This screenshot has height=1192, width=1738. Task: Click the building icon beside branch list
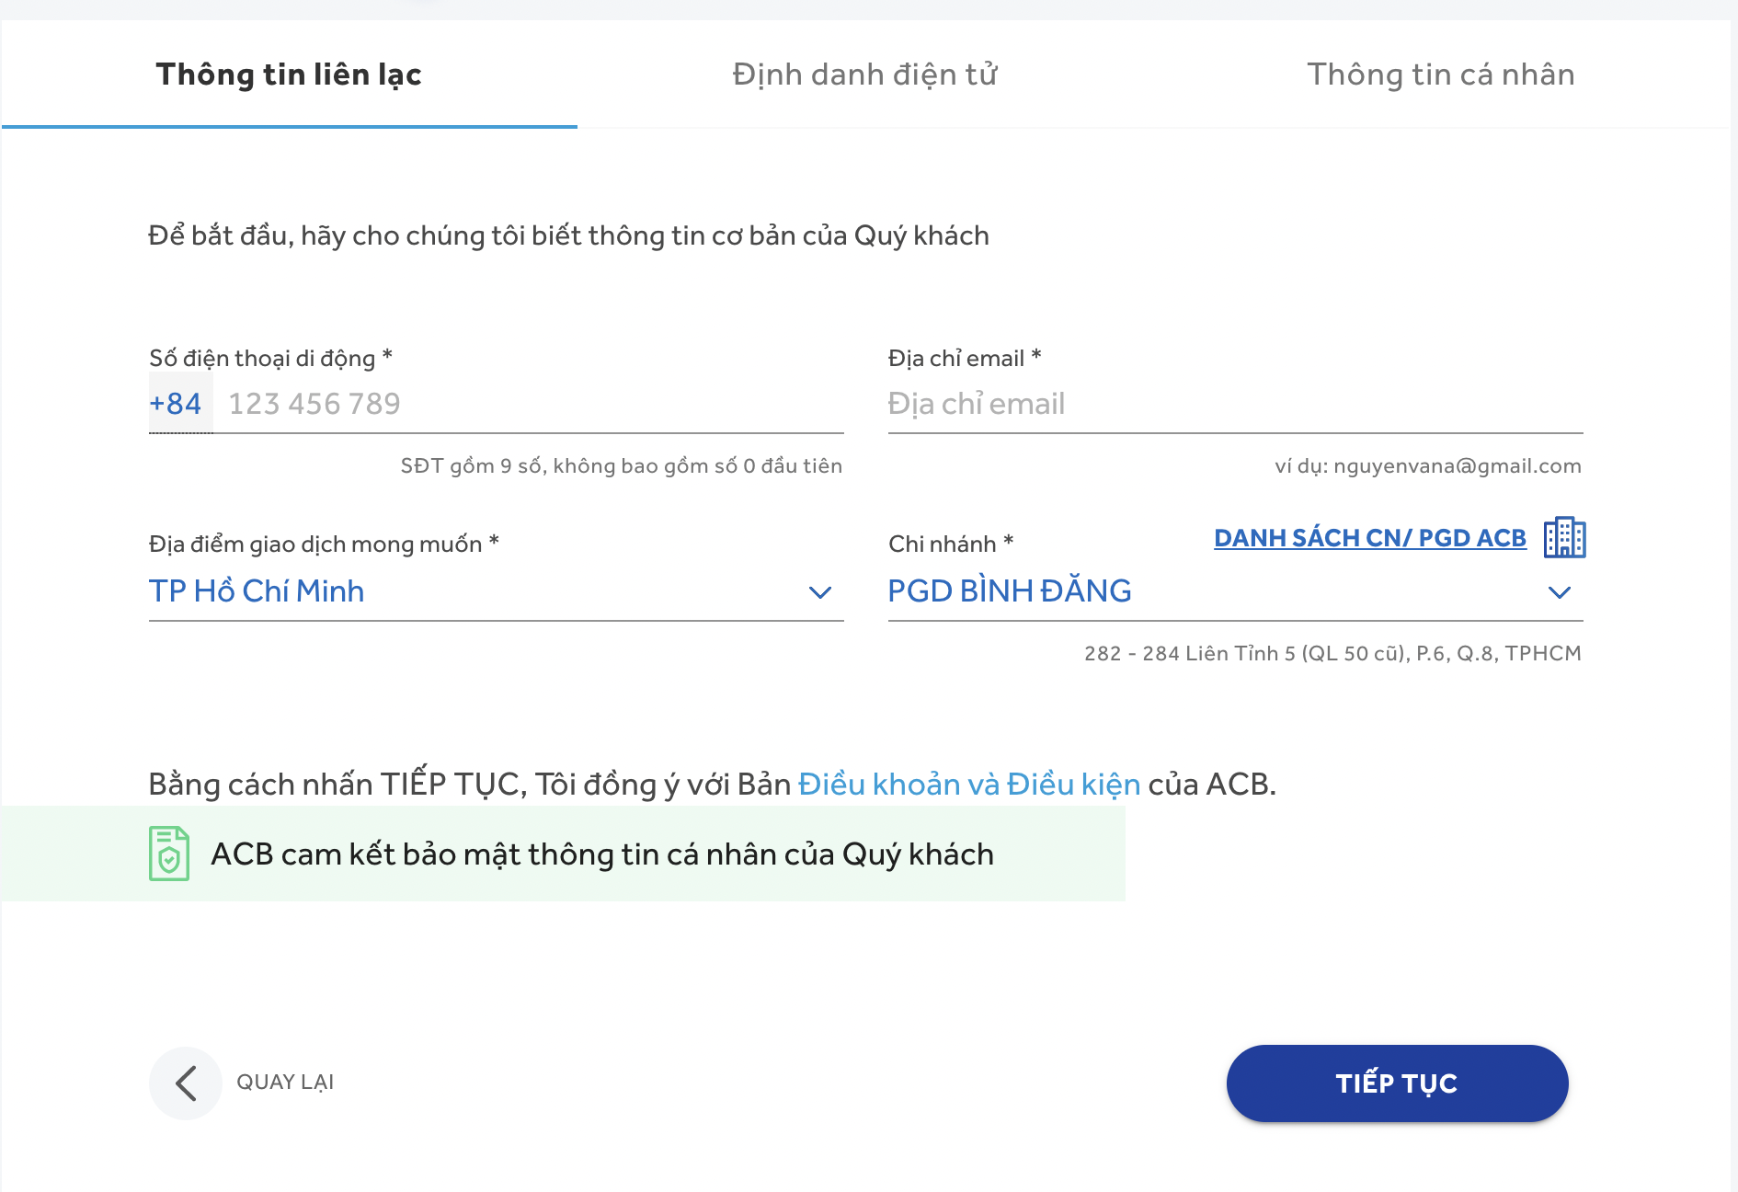1564,537
